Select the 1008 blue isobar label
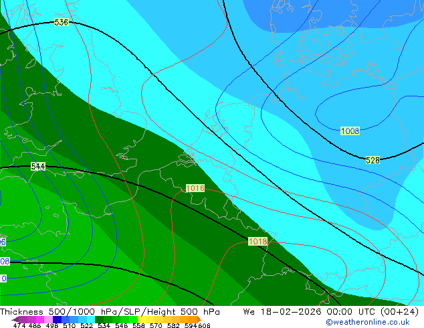This screenshot has height=328, width=424. click(350, 131)
